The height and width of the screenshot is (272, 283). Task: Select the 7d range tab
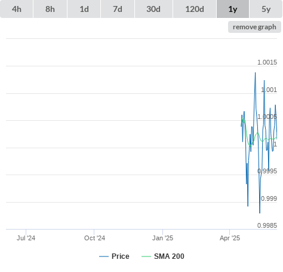118,9
